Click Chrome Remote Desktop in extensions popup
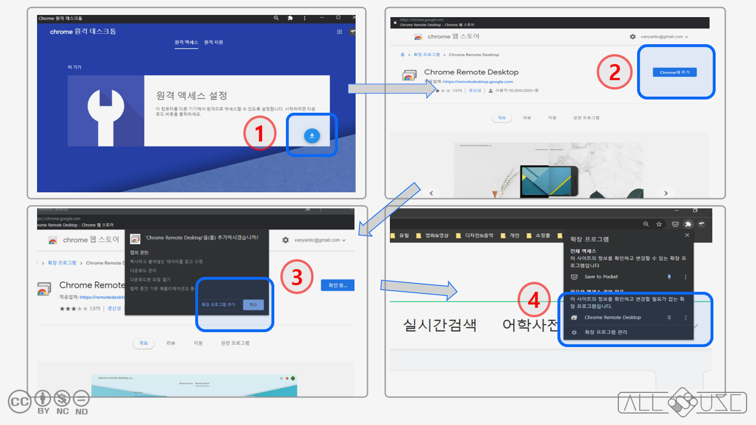Image resolution: width=756 pixels, height=425 pixels. pyautogui.click(x=613, y=318)
